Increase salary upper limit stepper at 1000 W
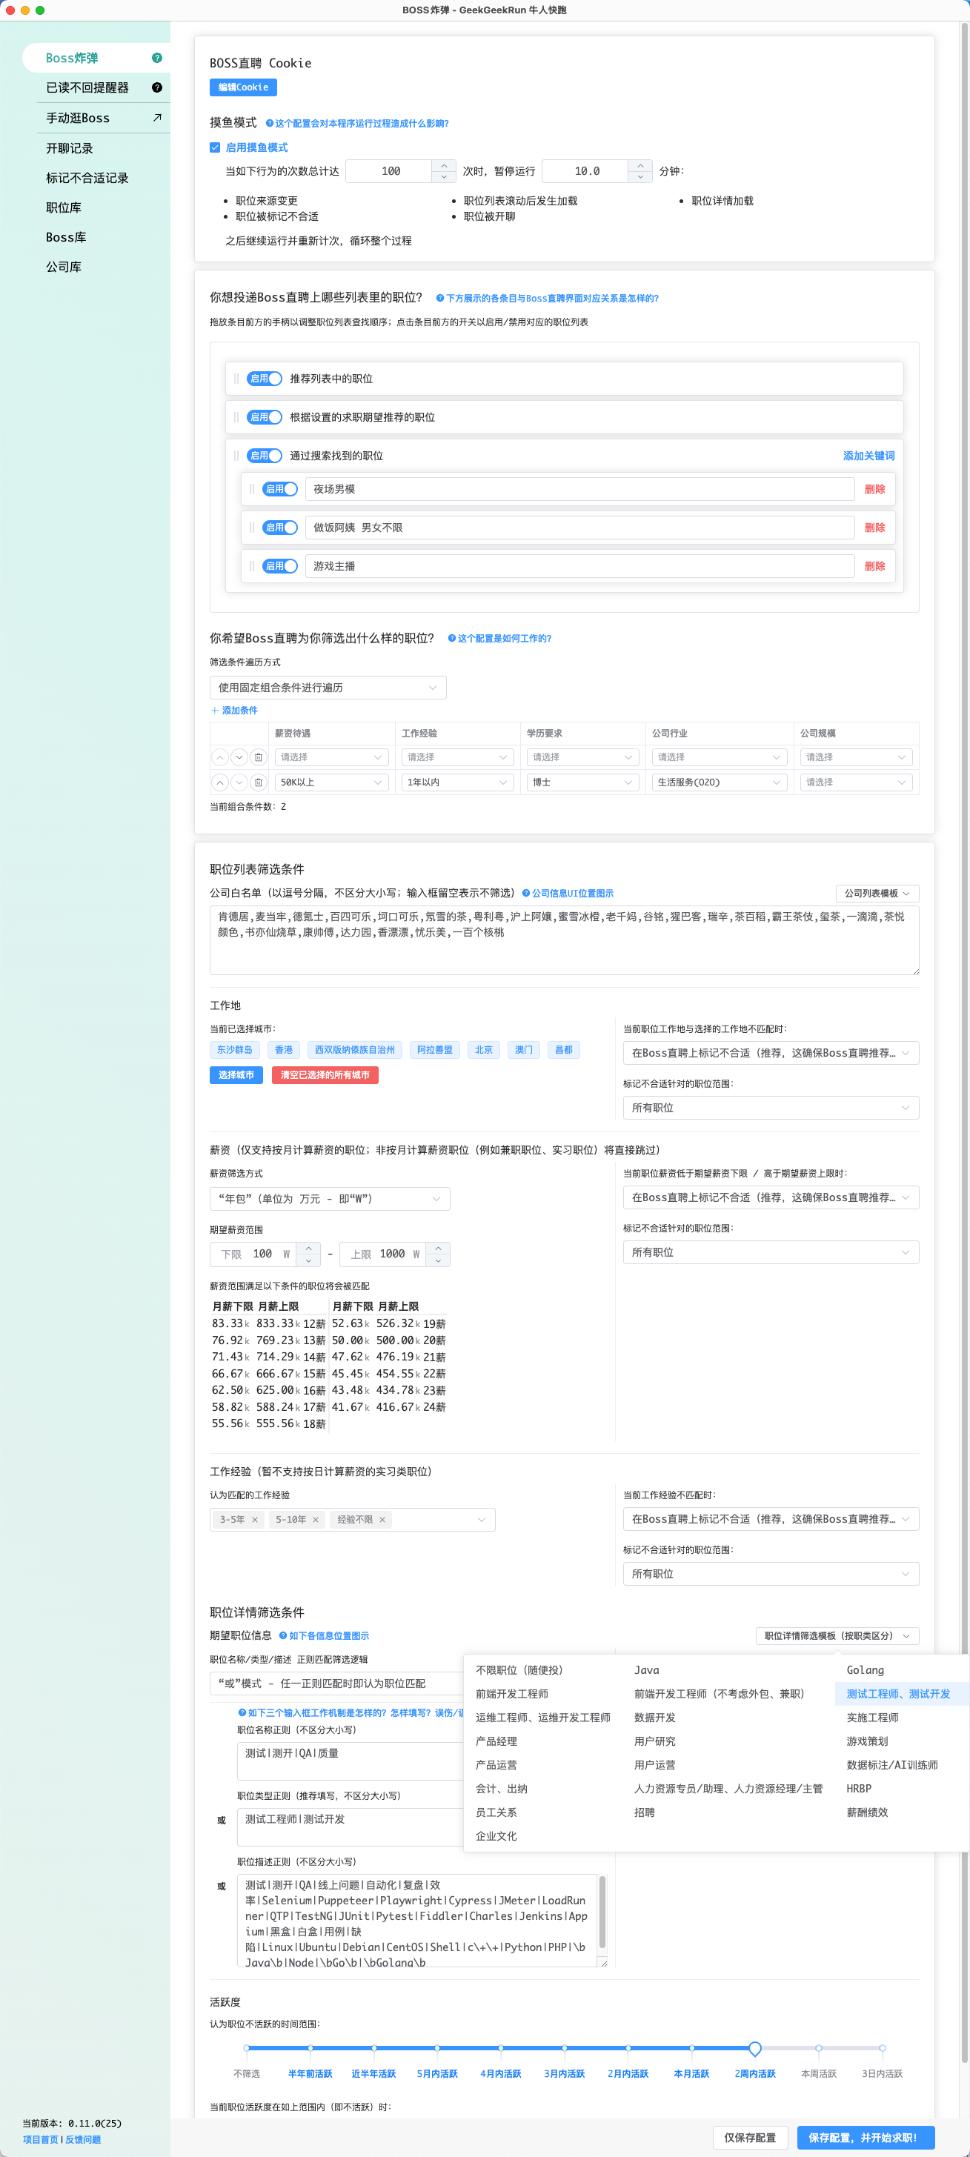The width and height of the screenshot is (970, 2157). (x=438, y=1249)
